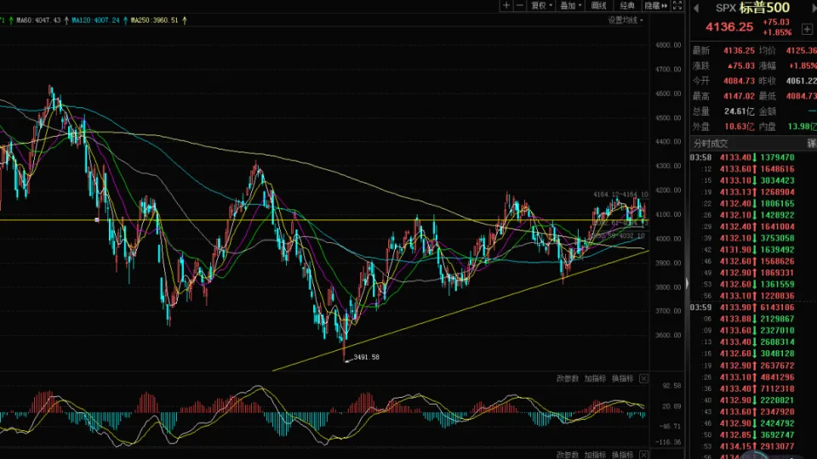
Task: Click the minus zoom-out chart icon
Action: (x=520, y=5)
